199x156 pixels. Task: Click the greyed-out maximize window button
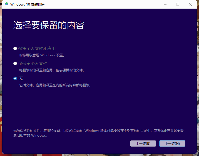point(178,4)
